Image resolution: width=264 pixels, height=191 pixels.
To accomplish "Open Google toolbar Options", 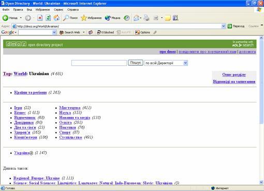I will click(x=142, y=32).
